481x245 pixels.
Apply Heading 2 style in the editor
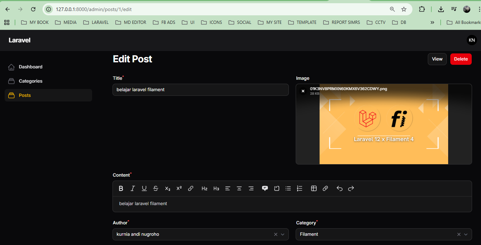coord(204,188)
